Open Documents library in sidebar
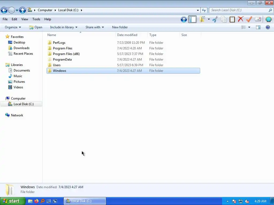This screenshot has height=205, width=274. click(x=22, y=70)
